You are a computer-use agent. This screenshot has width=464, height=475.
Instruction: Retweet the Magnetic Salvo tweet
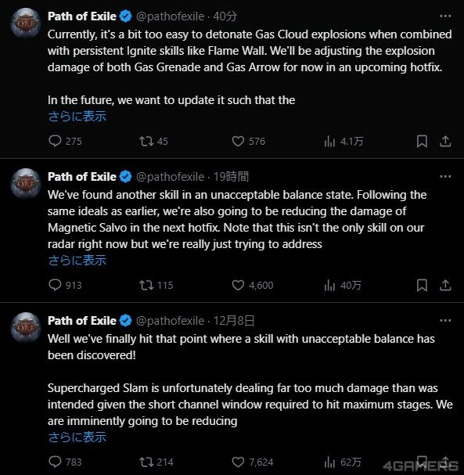click(x=156, y=285)
